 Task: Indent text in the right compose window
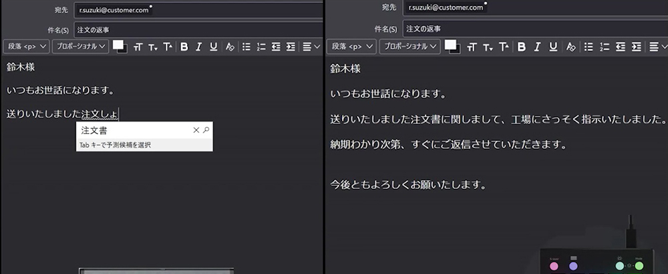(x=636, y=47)
